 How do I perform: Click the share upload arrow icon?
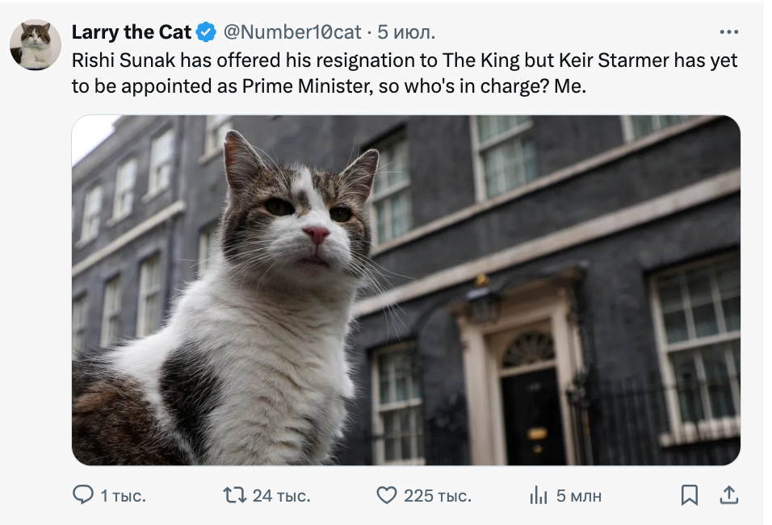[x=728, y=494]
